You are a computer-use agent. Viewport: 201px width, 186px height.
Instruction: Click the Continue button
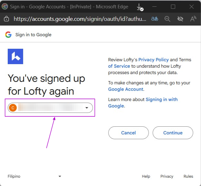(x=173, y=133)
